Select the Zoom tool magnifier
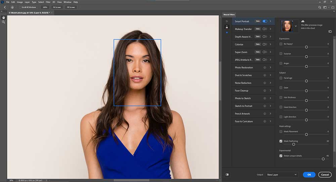The height and width of the screenshot is (182, 336). tap(3, 22)
